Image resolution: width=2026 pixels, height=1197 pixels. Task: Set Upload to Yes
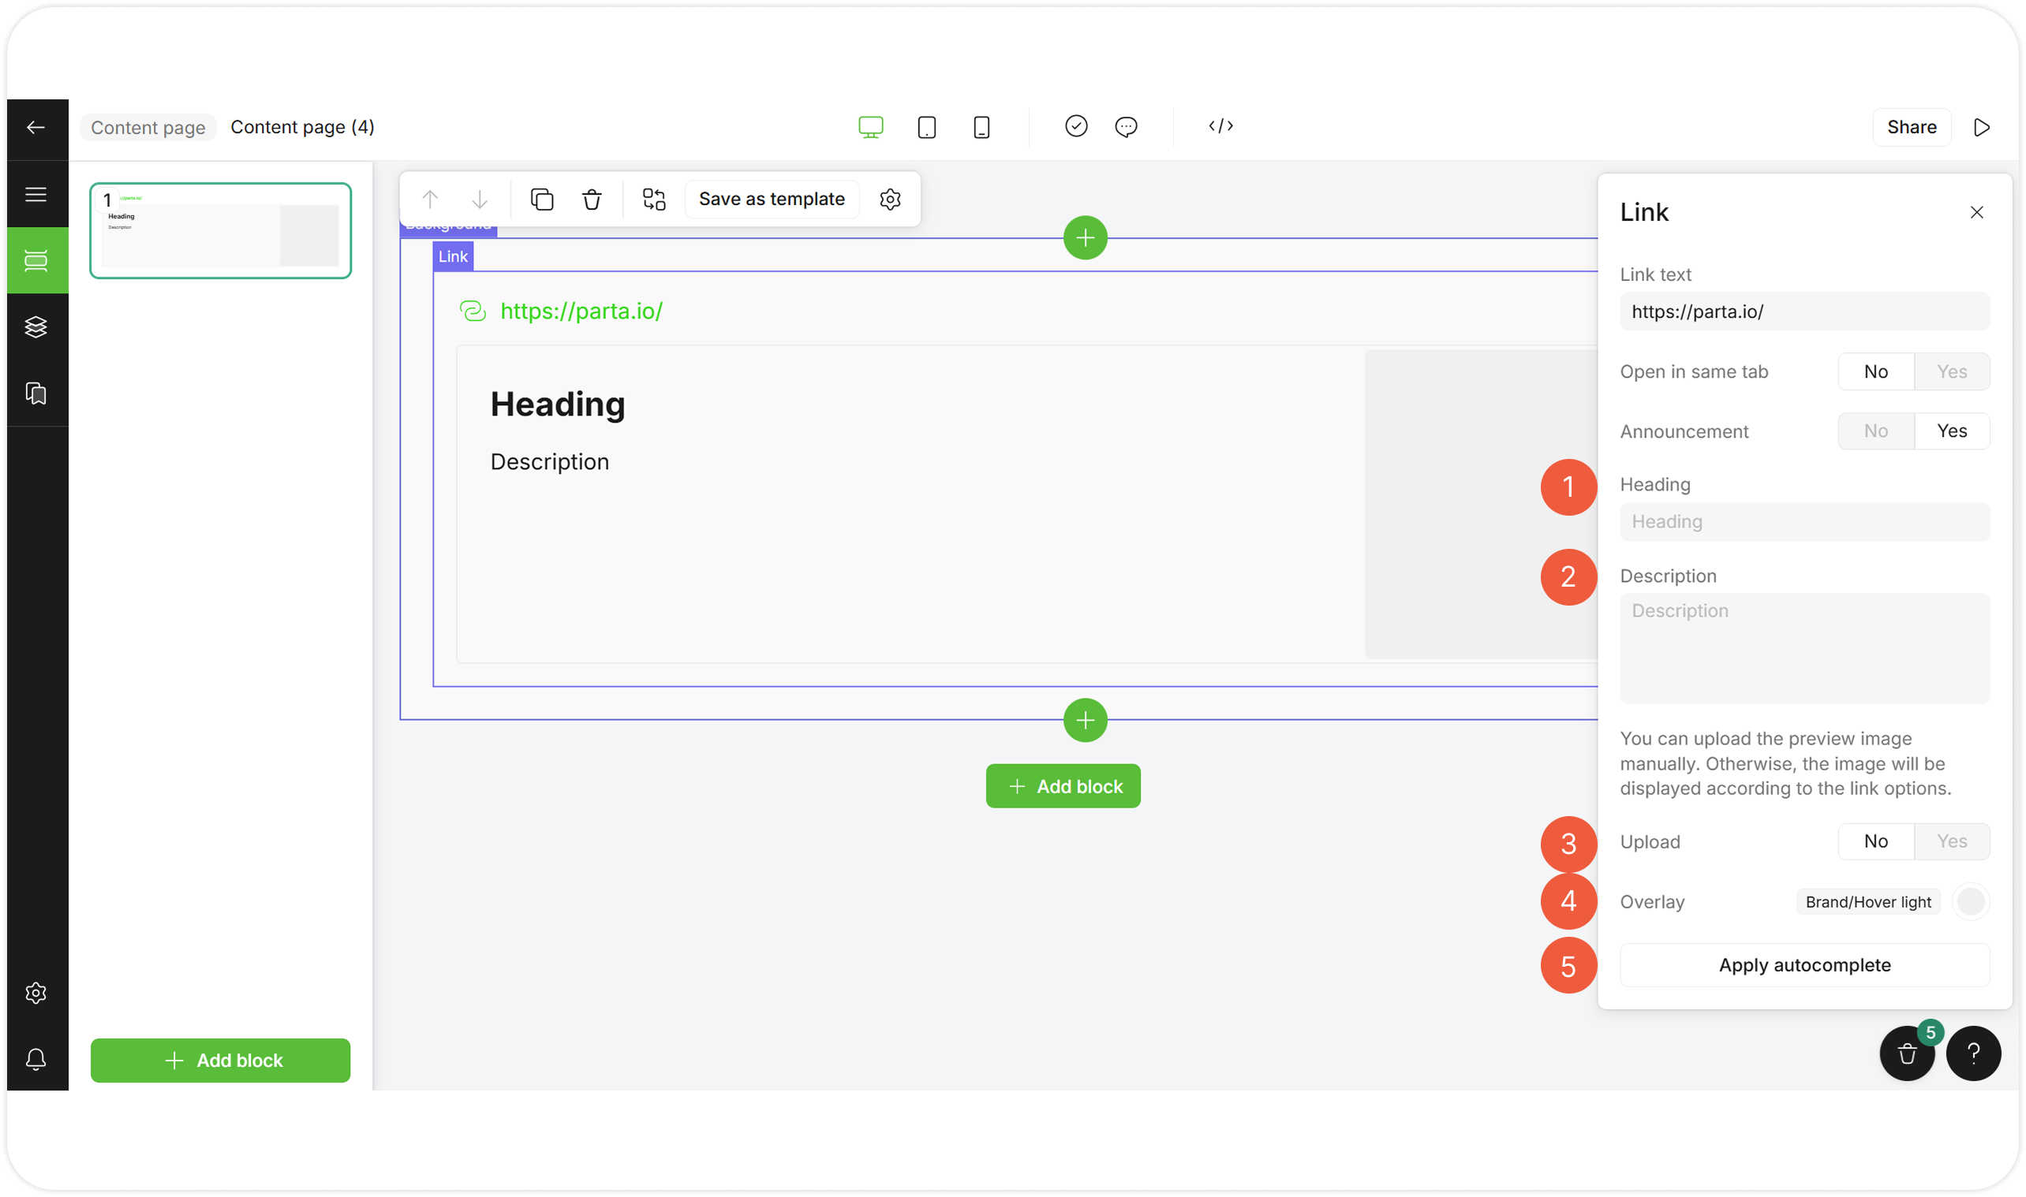click(x=1951, y=841)
